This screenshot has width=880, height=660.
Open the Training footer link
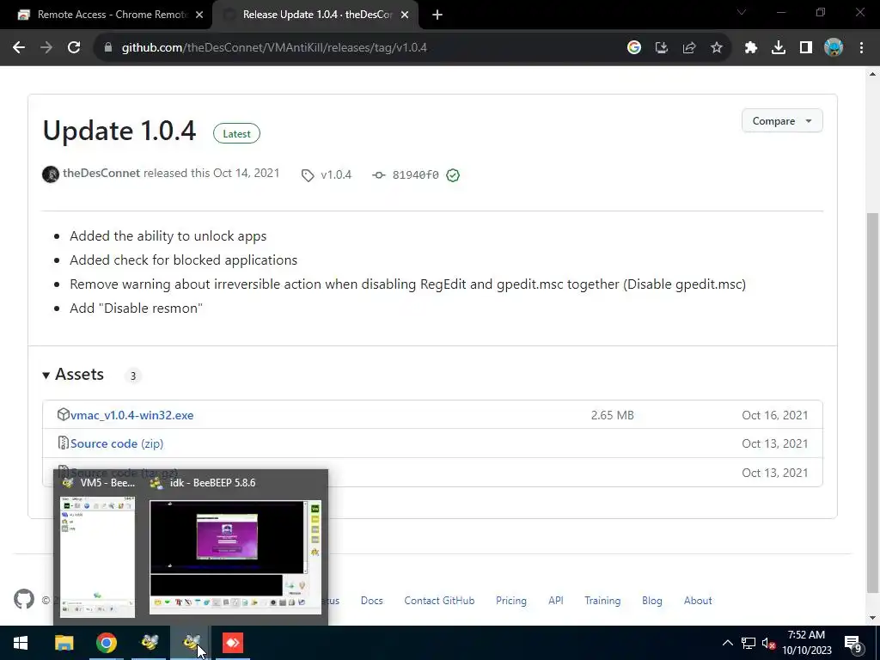coord(602,601)
